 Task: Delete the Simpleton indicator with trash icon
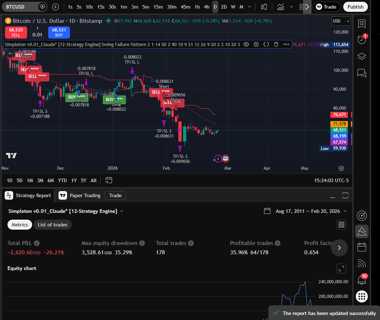(276, 44)
